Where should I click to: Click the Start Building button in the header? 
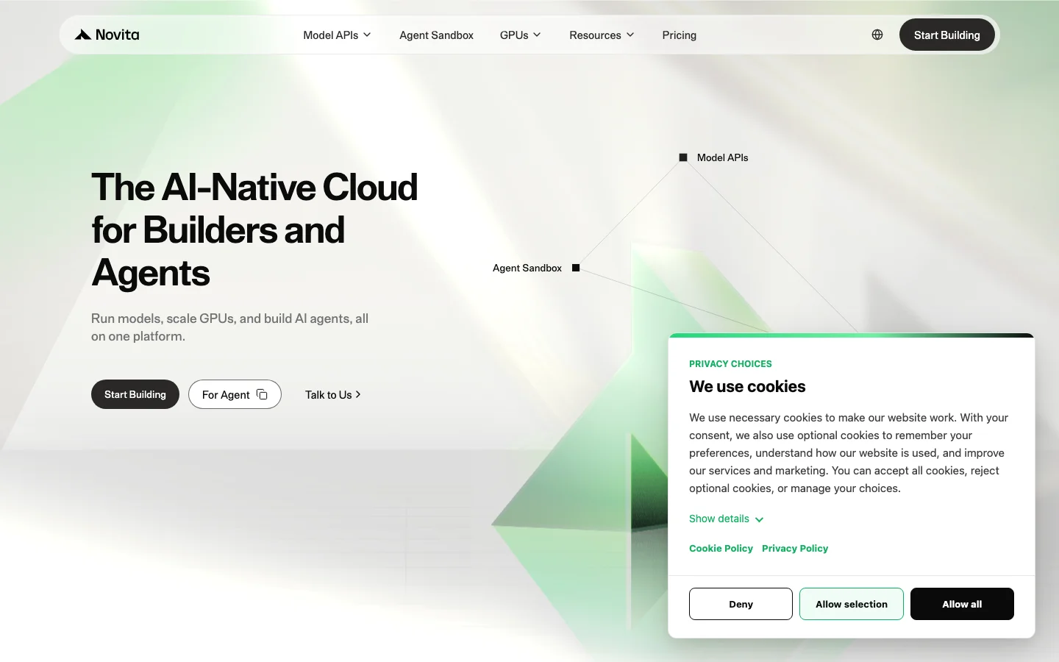click(946, 35)
